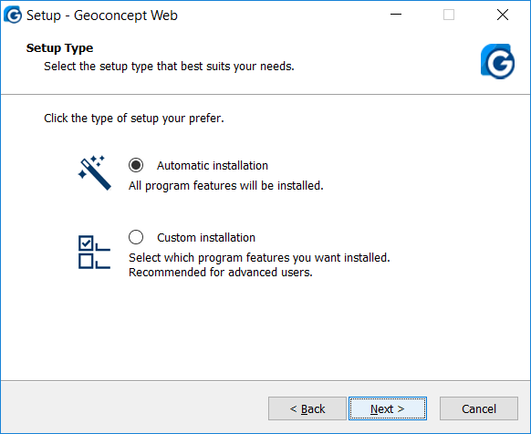This screenshot has height=434, width=531.
Task: Click 'All program features will be installed.' text
Action: point(226,186)
